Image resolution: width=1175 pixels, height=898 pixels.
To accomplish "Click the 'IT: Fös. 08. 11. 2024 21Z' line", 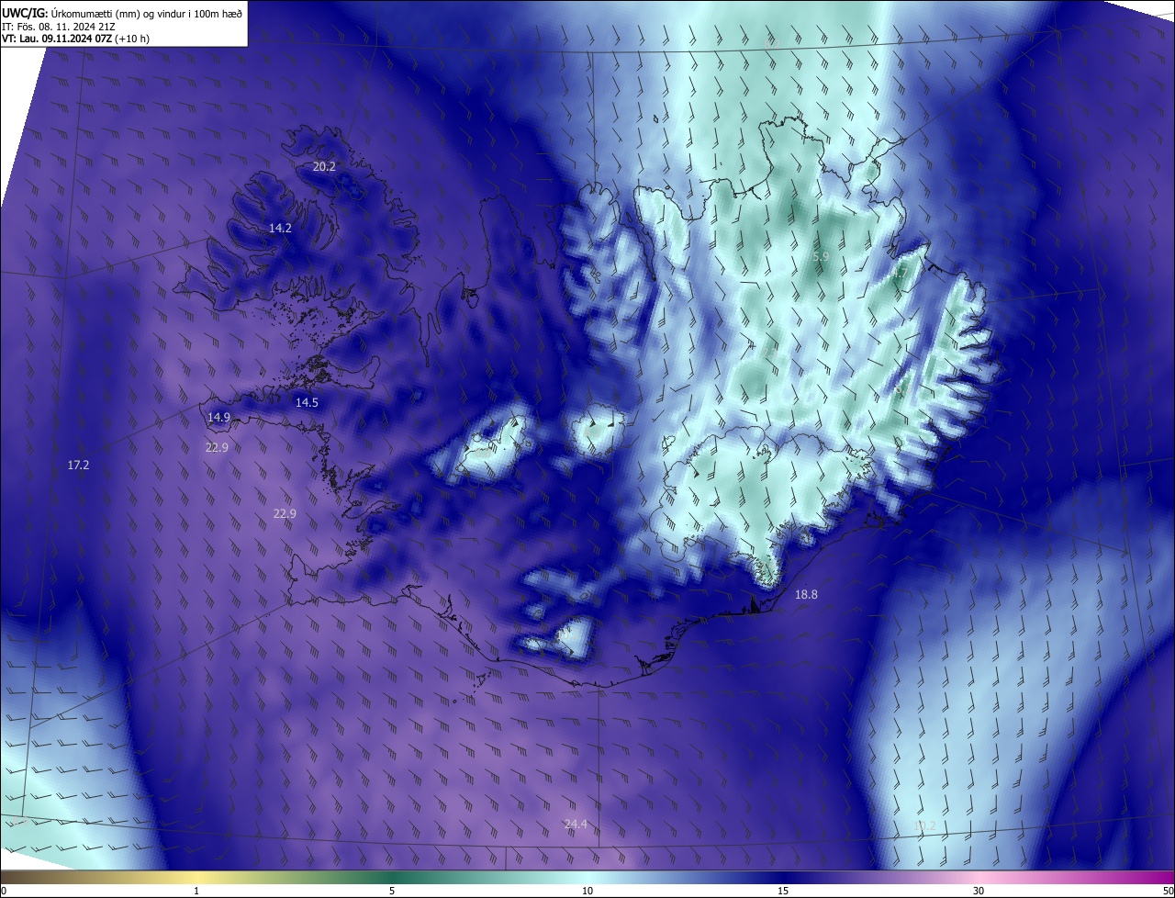I will pos(58,28).
